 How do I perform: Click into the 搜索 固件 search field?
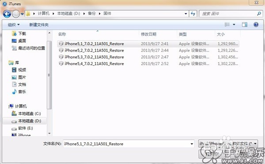coord(228,14)
